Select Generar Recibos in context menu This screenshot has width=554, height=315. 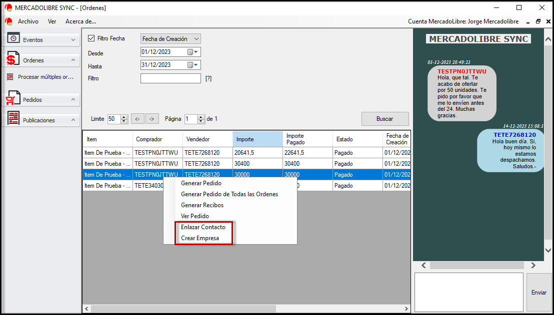tap(230, 205)
